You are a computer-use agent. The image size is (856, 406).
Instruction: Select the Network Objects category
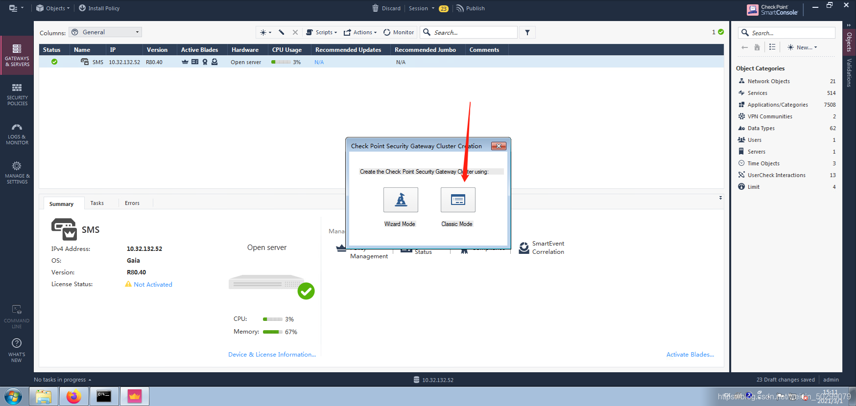tap(787, 81)
